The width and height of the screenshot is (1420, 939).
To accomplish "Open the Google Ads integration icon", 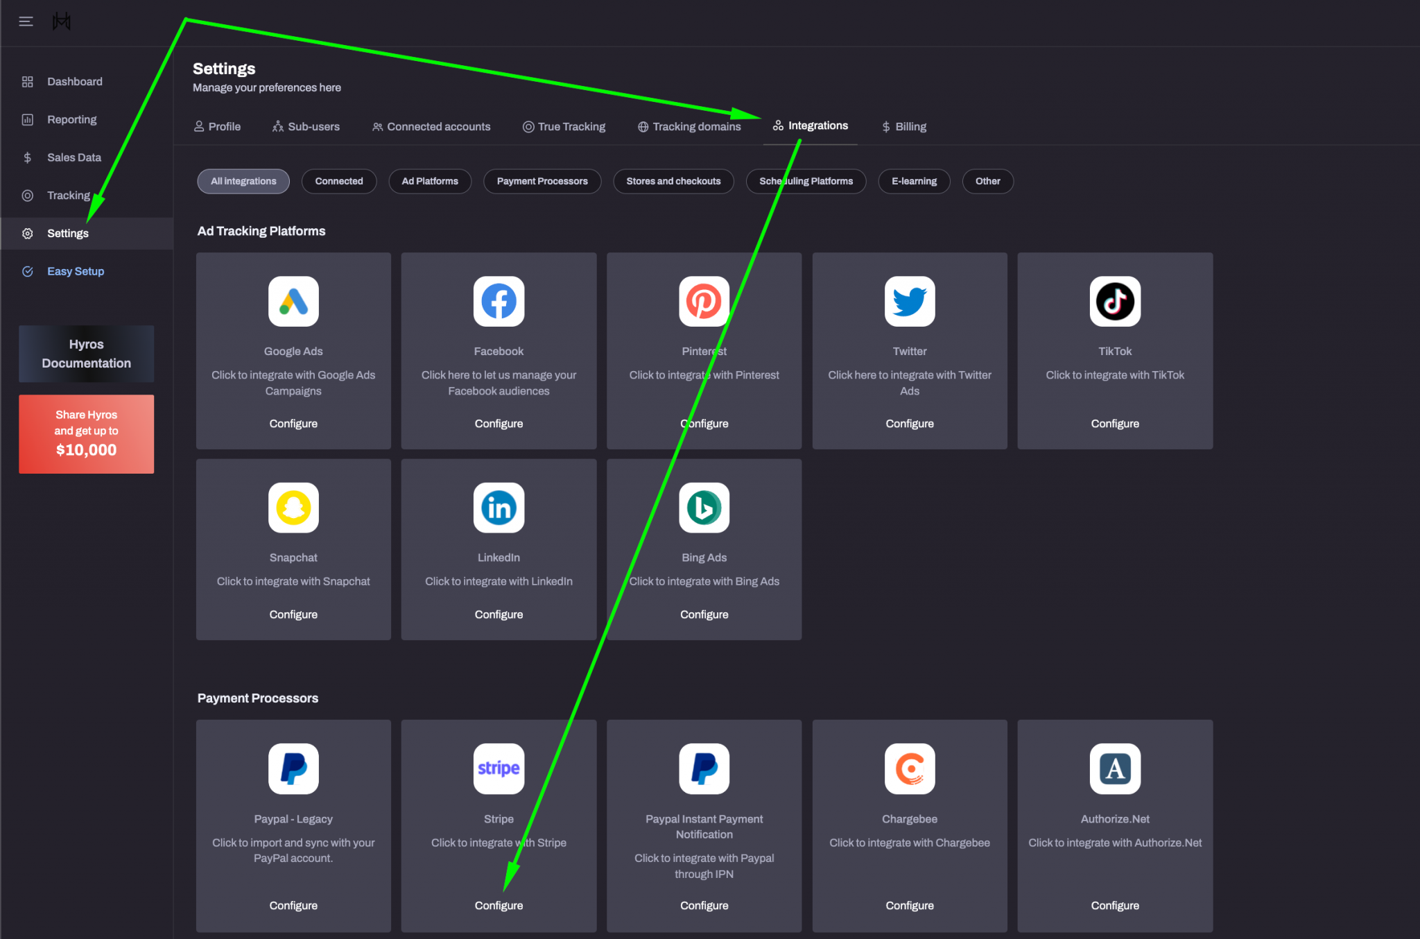I will coord(293,302).
